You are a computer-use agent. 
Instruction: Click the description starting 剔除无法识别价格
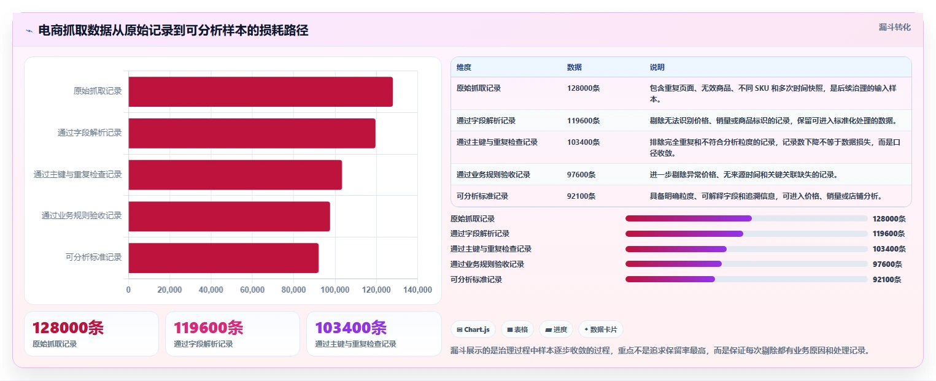pyautogui.click(x=773, y=120)
